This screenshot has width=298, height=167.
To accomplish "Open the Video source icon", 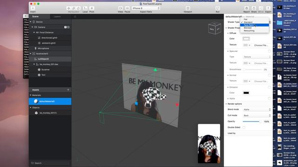I will (x=121, y=8).
